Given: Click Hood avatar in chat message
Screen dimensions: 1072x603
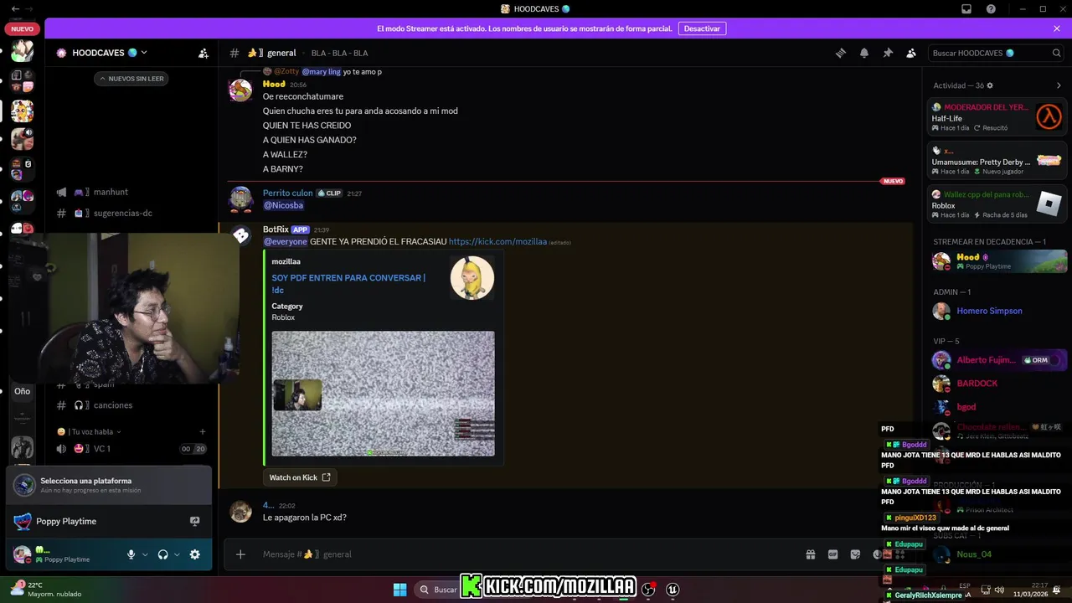Looking at the screenshot, I should [x=241, y=90].
